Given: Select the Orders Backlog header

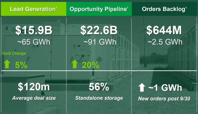Looking at the screenshot, I should point(165,9).
